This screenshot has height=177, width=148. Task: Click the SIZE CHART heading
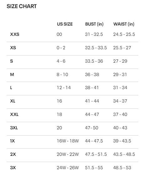click(x=22, y=6)
